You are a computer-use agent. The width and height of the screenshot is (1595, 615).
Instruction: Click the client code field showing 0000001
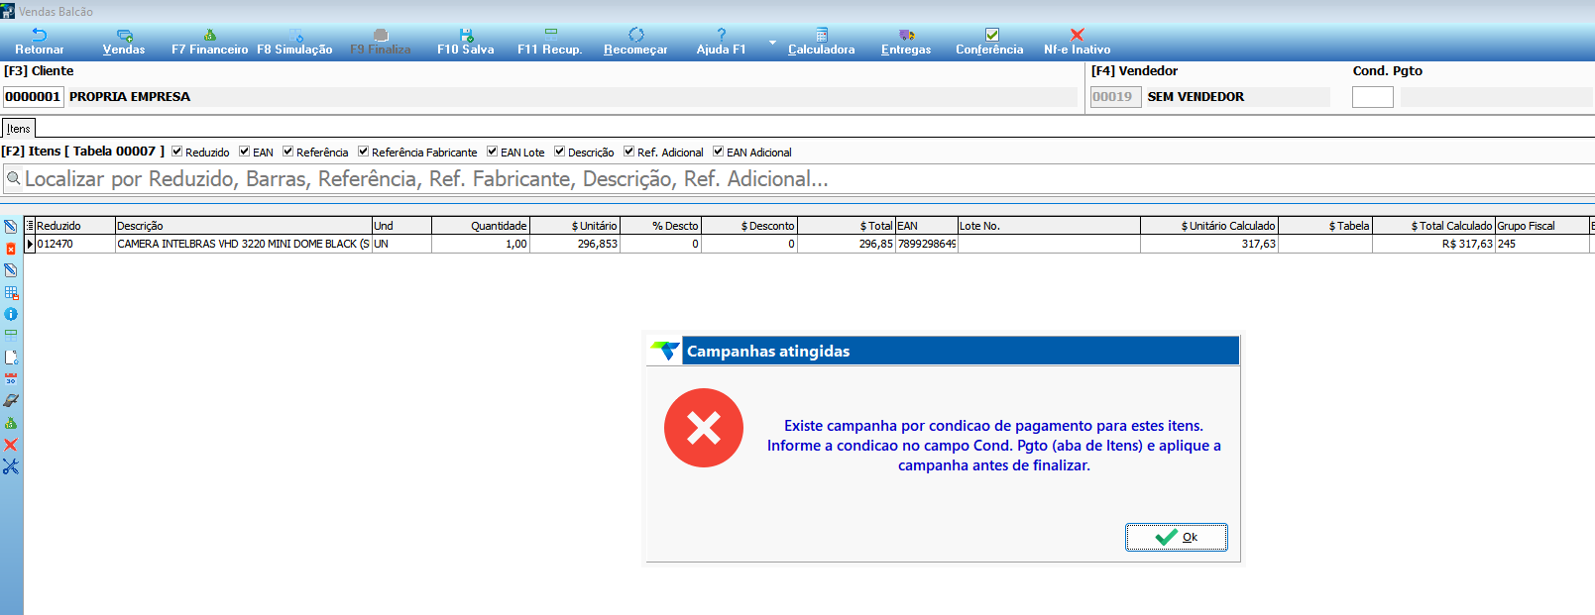33,97
